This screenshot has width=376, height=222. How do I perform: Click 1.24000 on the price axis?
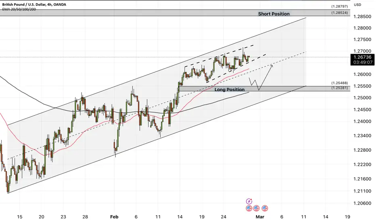click(362, 121)
